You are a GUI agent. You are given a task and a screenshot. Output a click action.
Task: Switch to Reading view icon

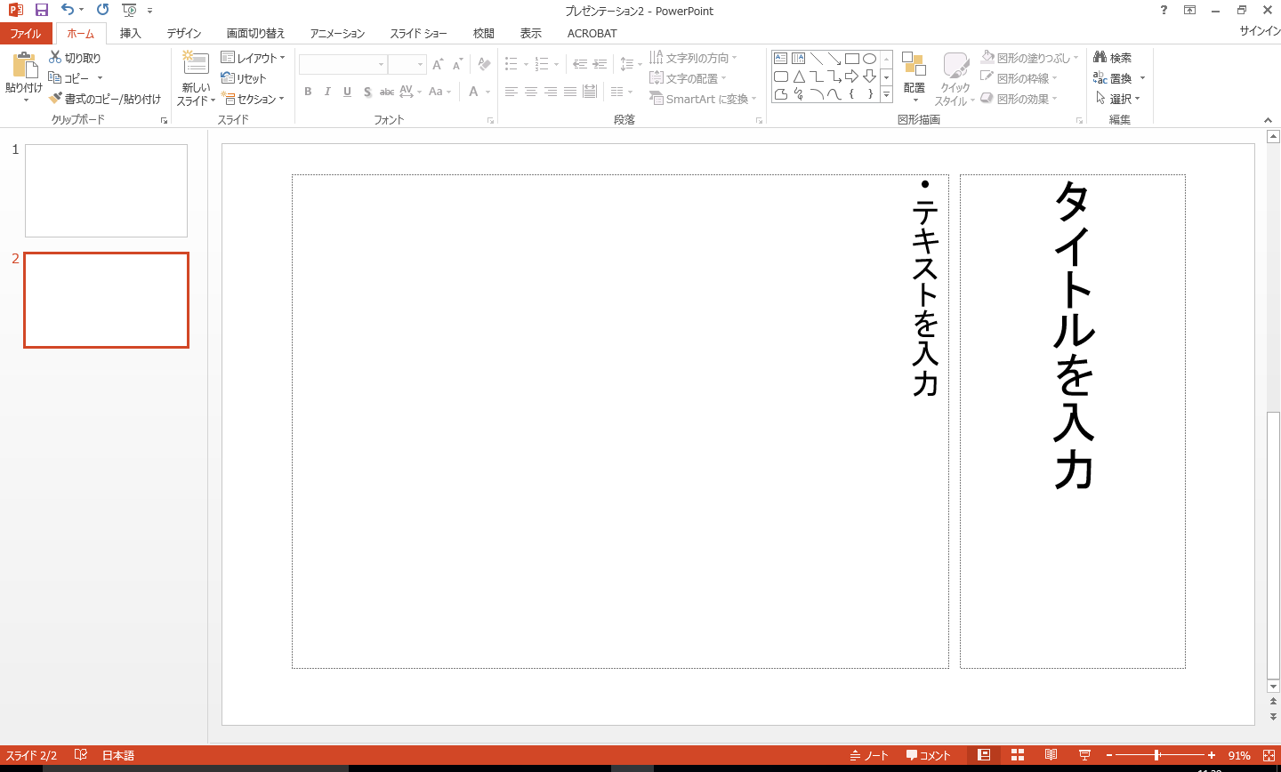[x=1051, y=755]
